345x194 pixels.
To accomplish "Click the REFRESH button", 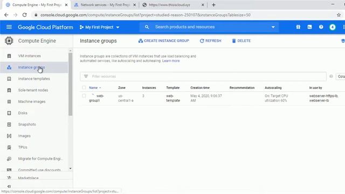I will tap(210, 41).
